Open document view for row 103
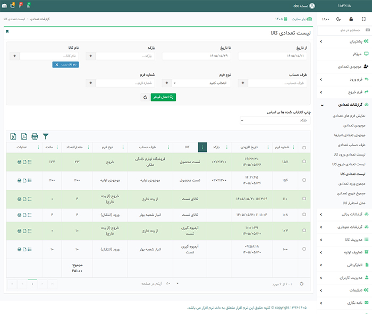 click(x=24, y=231)
